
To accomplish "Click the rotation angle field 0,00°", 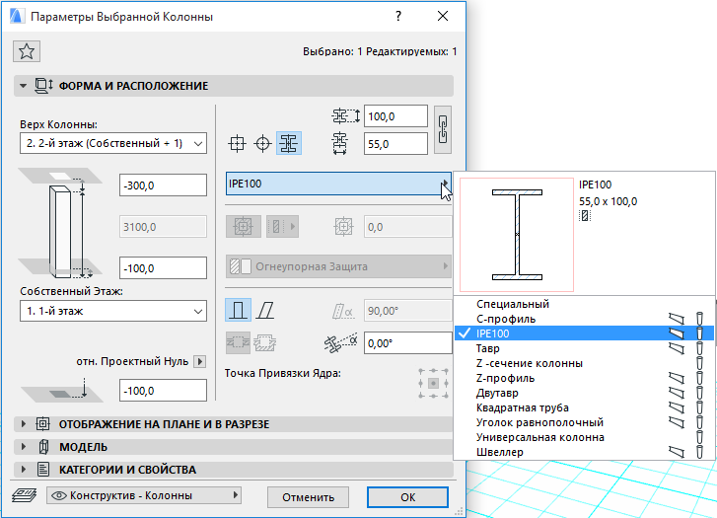I will pos(408,342).
